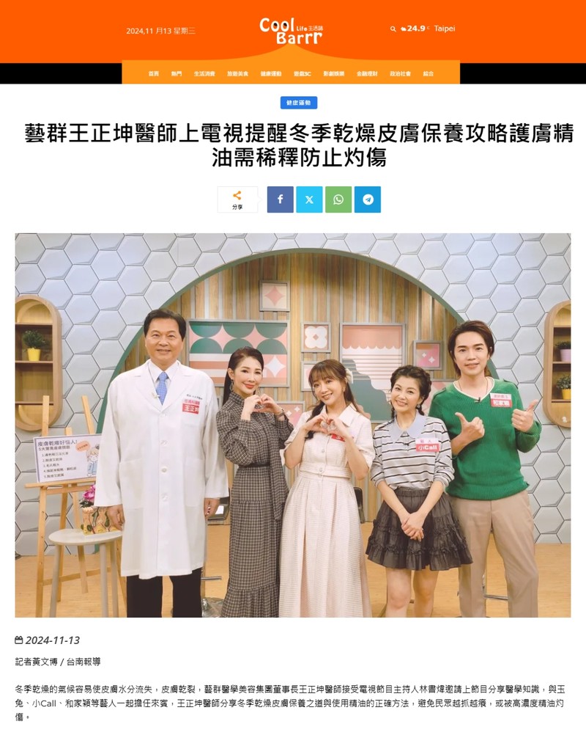Screen dimensions: 586x735
Task: Click the blue 健康運動 category tag
Action: (299, 103)
